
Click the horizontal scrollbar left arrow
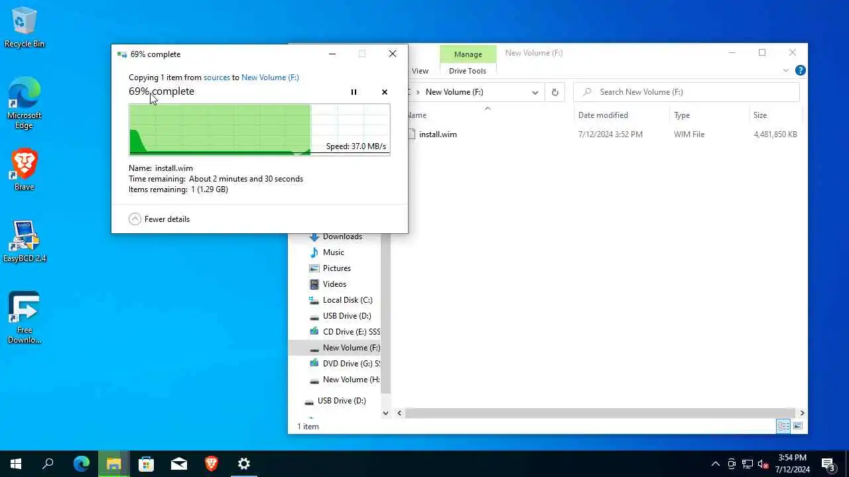pos(399,413)
